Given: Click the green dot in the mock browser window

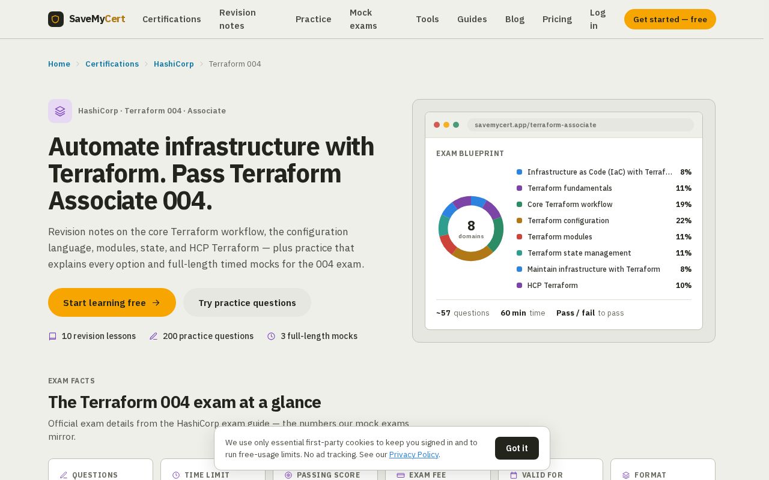Looking at the screenshot, I should click(x=456, y=125).
